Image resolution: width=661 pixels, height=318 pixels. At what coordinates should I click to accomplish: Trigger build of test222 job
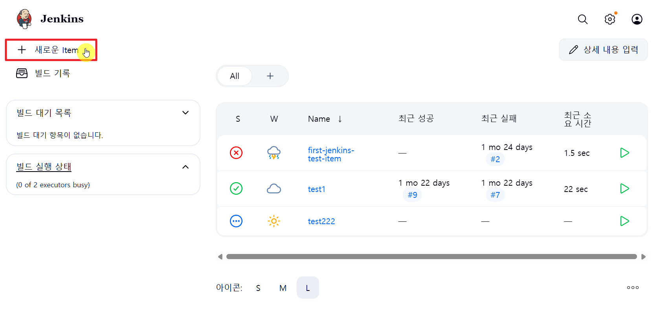(x=624, y=221)
